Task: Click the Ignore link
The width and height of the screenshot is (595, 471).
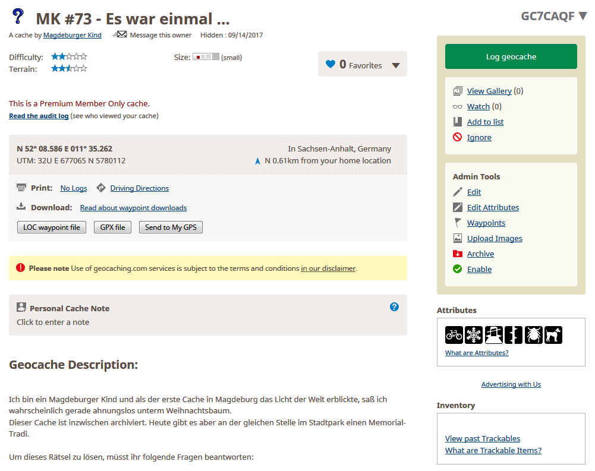Action: pos(479,138)
